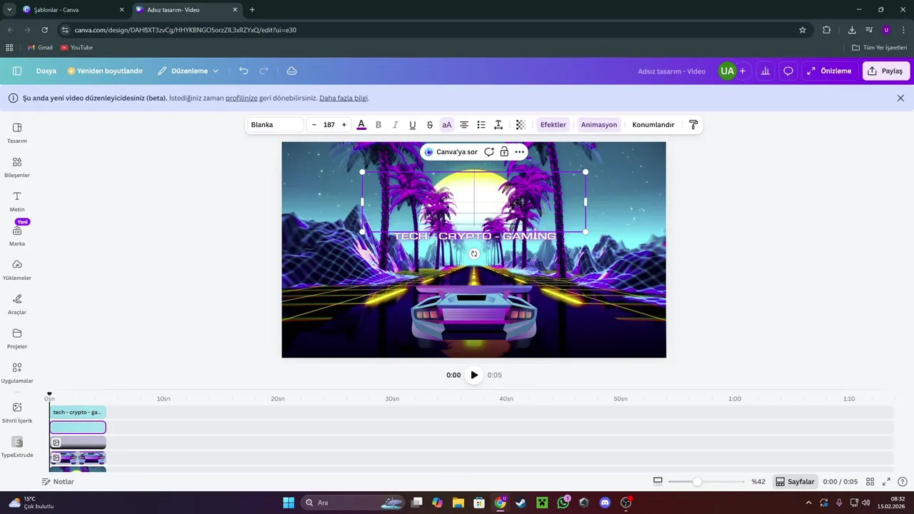Click the cloud save status icon
The image size is (914, 514).
pos(291,71)
